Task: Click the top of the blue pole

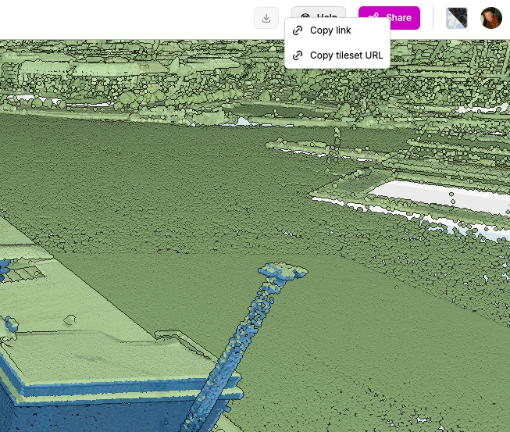Action: [281, 271]
